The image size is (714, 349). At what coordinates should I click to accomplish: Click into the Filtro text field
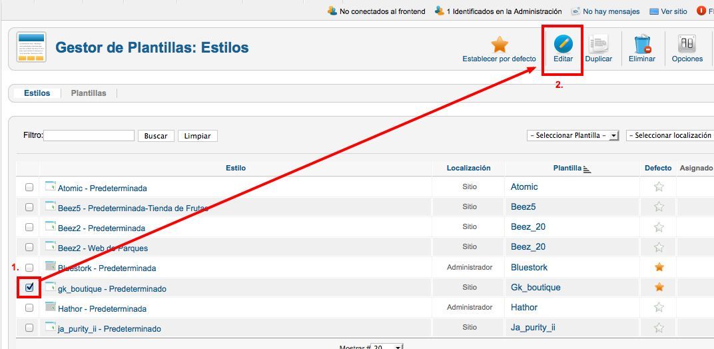(89, 135)
